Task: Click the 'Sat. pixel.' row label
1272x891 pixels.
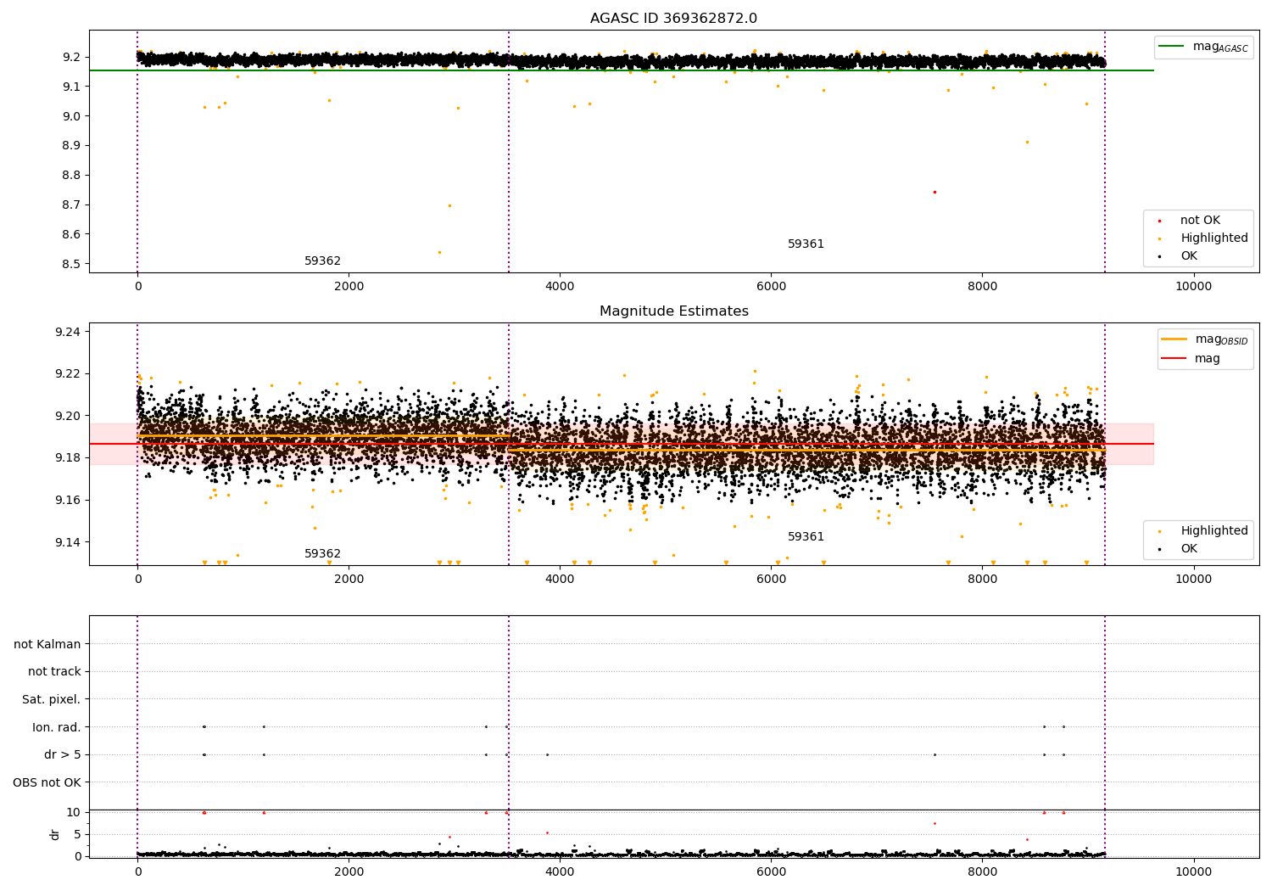Action: (x=52, y=700)
